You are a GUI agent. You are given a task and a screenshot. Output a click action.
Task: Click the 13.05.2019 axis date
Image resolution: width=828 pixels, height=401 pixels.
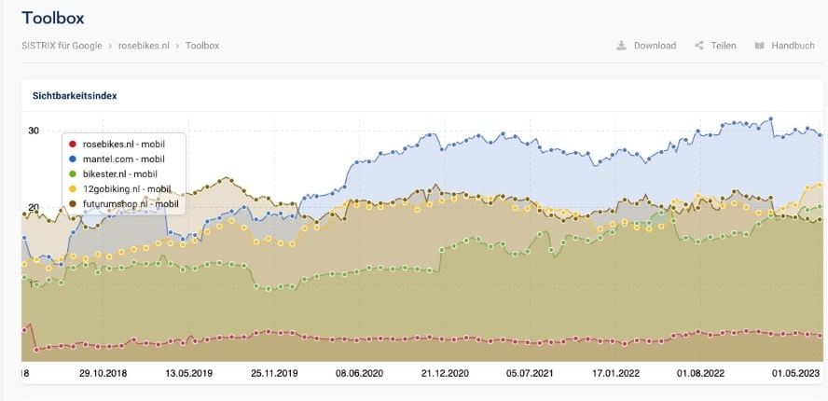[x=189, y=374]
